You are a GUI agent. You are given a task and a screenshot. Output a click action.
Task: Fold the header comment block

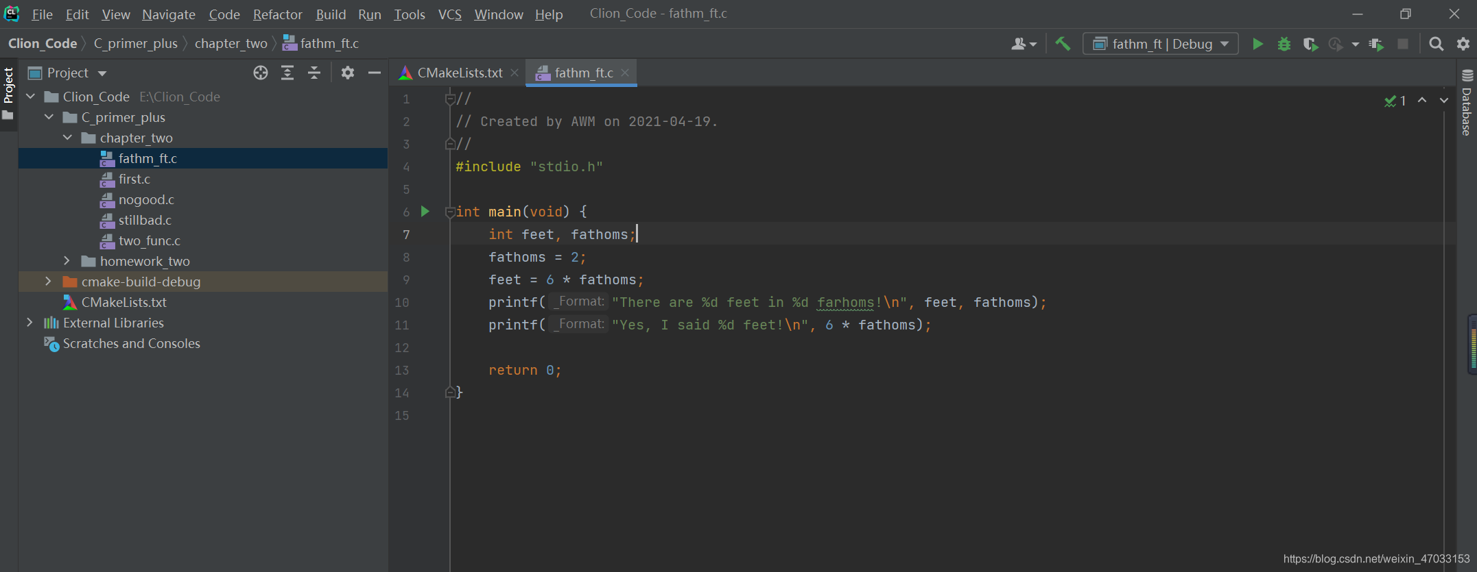point(450,99)
